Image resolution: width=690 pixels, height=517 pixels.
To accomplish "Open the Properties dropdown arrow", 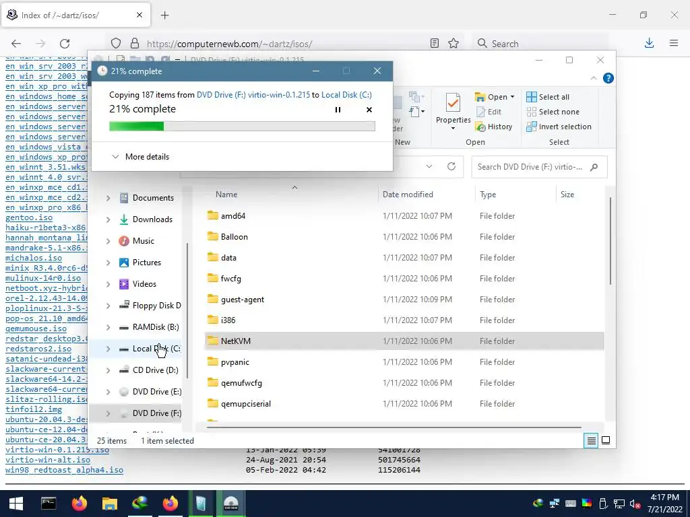I will pyautogui.click(x=453, y=128).
